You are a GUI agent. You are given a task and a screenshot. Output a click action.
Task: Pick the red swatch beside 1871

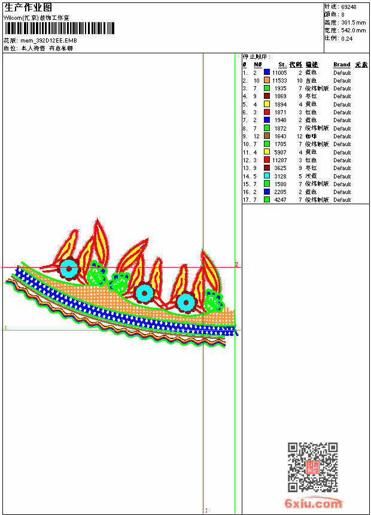[x=267, y=112]
